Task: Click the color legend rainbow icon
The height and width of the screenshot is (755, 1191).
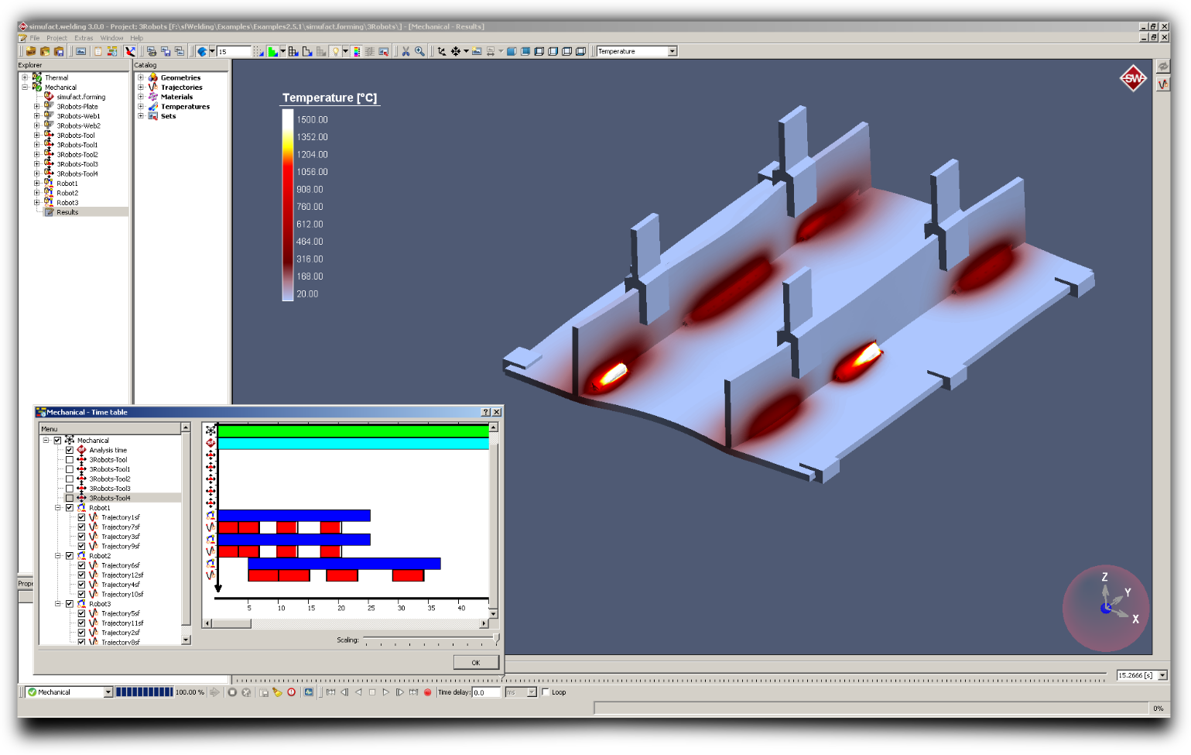Action: [x=356, y=52]
